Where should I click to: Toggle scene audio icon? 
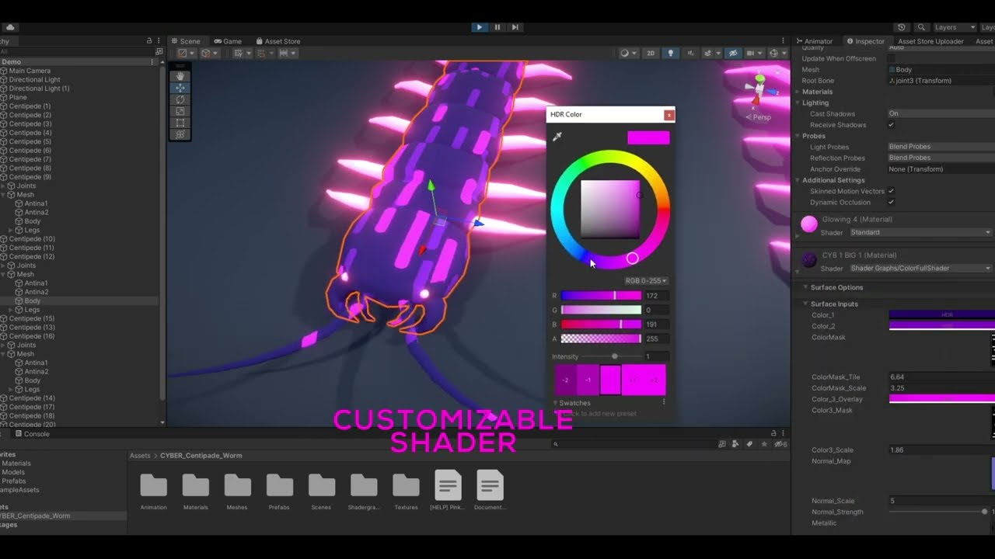690,54
